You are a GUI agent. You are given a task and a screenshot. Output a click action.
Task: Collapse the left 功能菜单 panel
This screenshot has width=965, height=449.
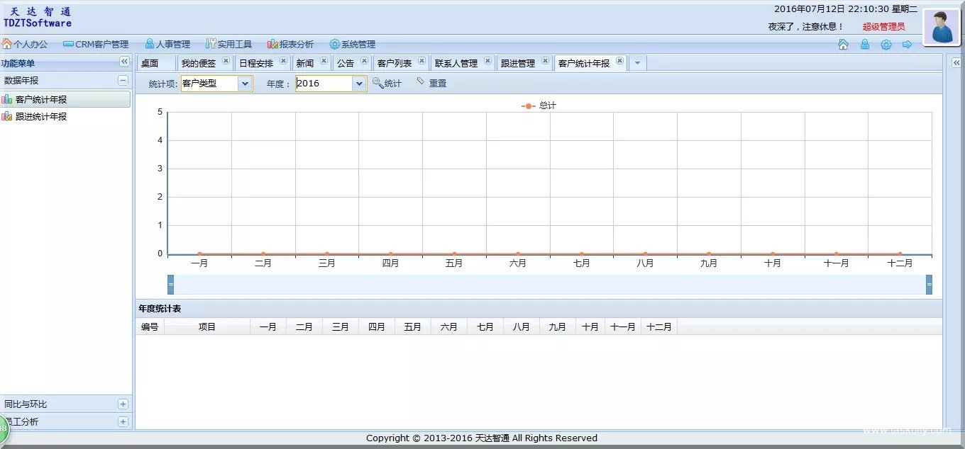click(x=123, y=62)
